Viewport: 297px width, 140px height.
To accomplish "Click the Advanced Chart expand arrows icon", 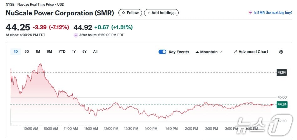I will pyautogui.click(x=235, y=52).
